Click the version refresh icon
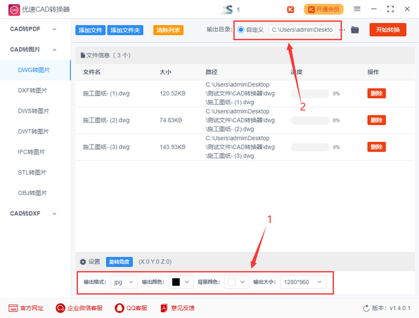 click(366, 308)
